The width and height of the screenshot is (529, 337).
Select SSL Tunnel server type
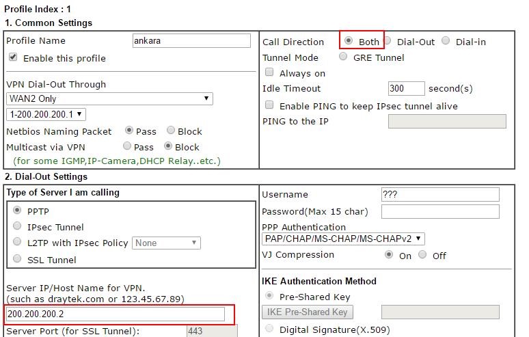17,259
